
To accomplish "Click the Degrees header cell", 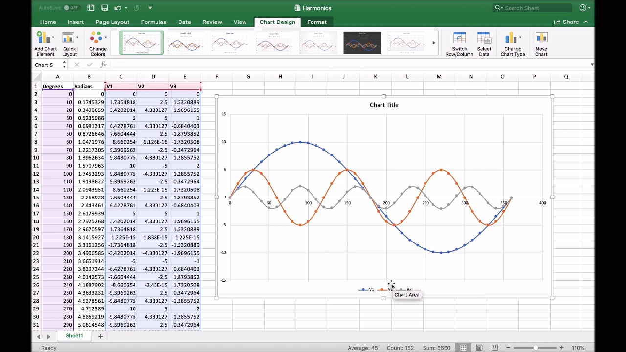I will [x=57, y=86].
